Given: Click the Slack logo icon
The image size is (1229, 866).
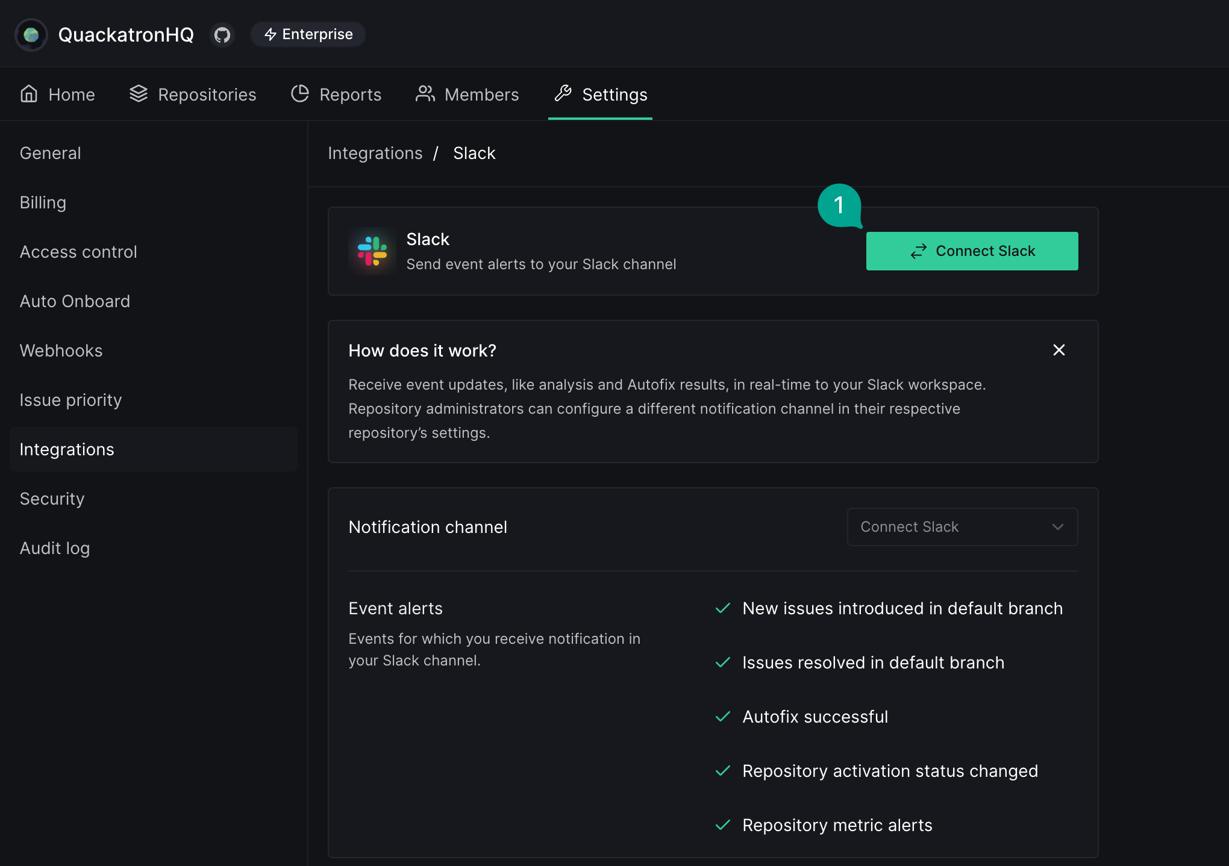Looking at the screenshot, I should point(372,251).
